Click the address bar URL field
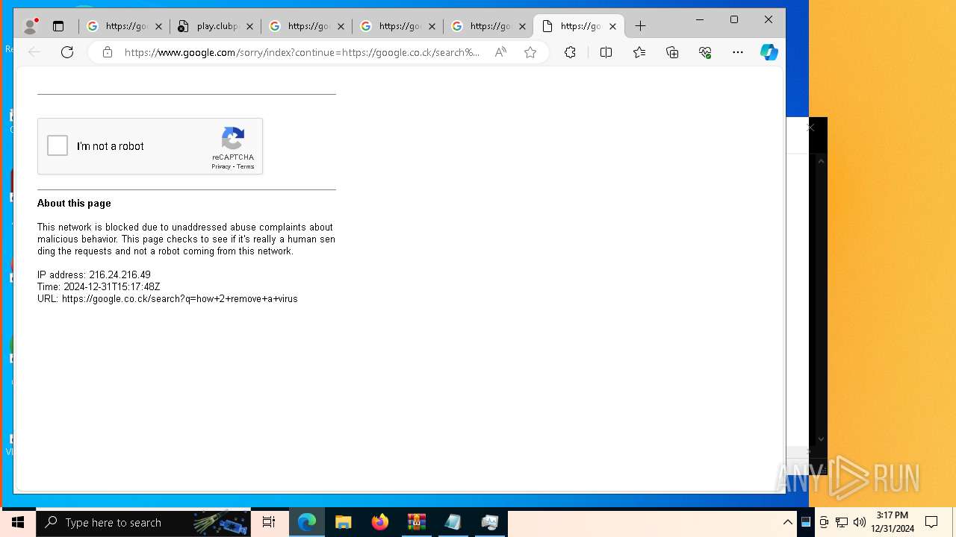The width and height of the screenshot is (956, 537). (x=302, y=52)
